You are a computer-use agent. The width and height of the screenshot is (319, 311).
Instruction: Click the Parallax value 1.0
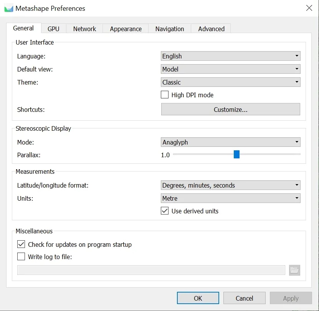[x=165, y=155]
